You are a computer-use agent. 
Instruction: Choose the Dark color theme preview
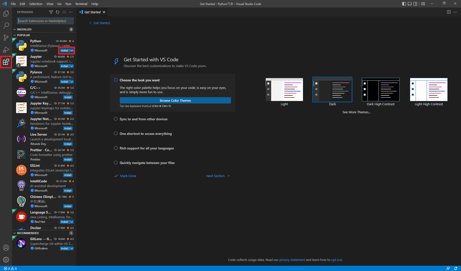[x=332, y=89]
